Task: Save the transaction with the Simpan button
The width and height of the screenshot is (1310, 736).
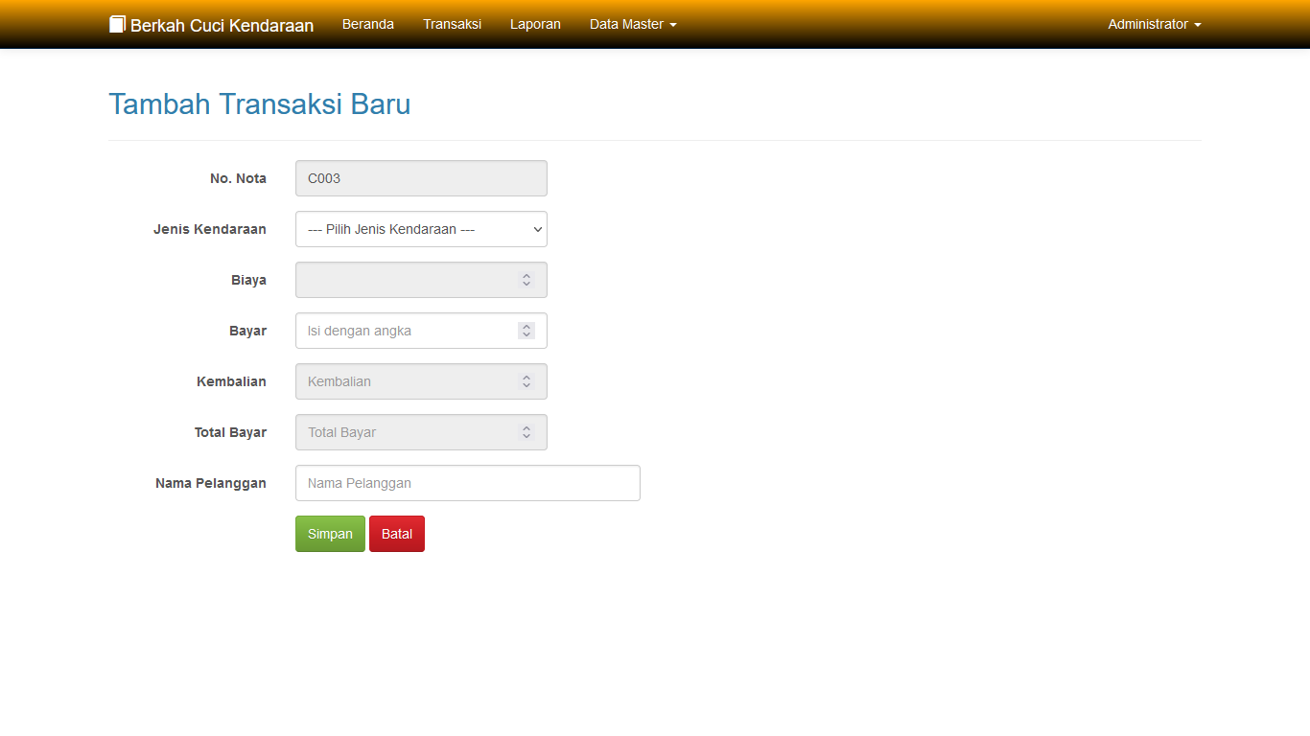Action: pyautogui.click(x=330, y=534)
